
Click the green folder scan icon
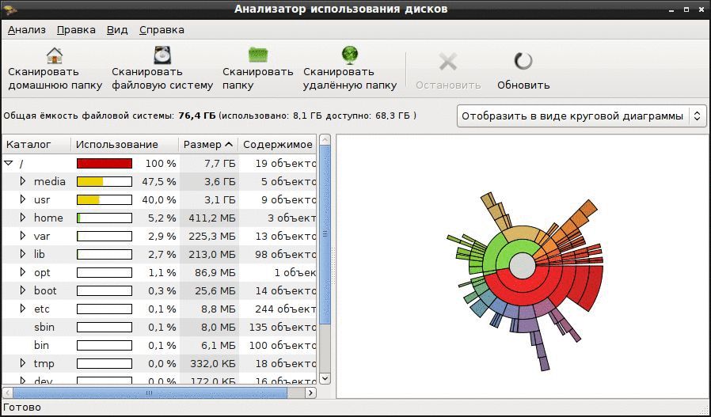pyautogui.click(x=258, y=55)
